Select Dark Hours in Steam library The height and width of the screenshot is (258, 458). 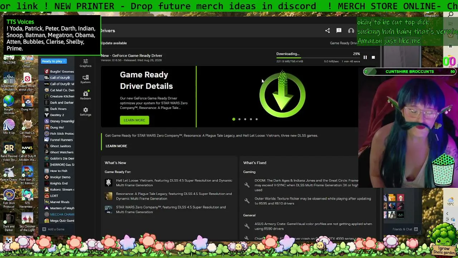pos(59,109)
